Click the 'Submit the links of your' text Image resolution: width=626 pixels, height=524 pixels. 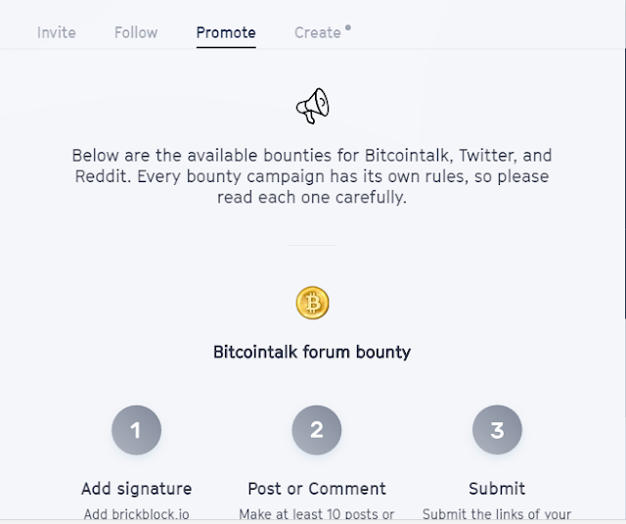(x=497, y=514)
